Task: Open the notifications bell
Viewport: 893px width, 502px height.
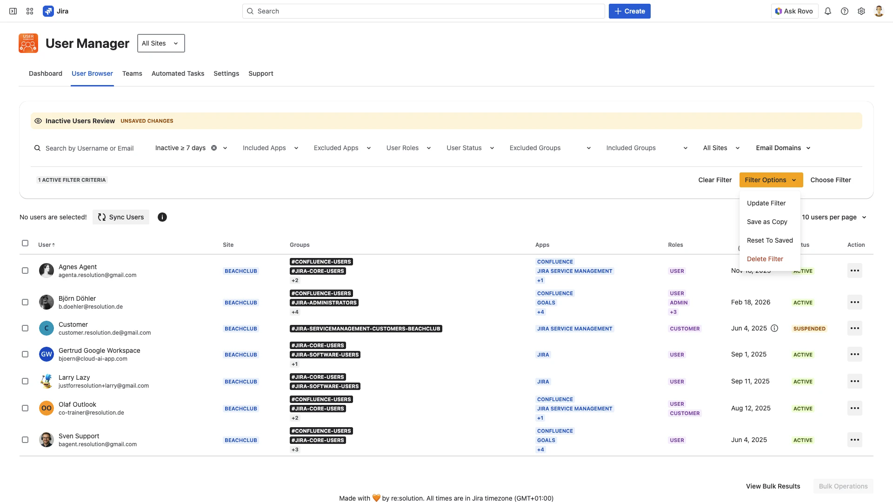Action: 828,11
